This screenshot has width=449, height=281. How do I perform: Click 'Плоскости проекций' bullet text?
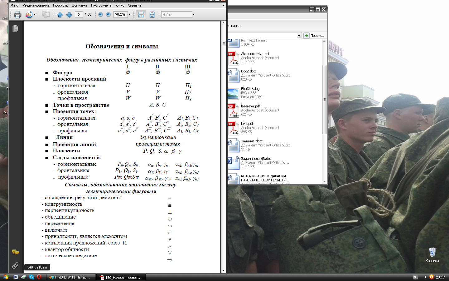(x=80, y=79)
